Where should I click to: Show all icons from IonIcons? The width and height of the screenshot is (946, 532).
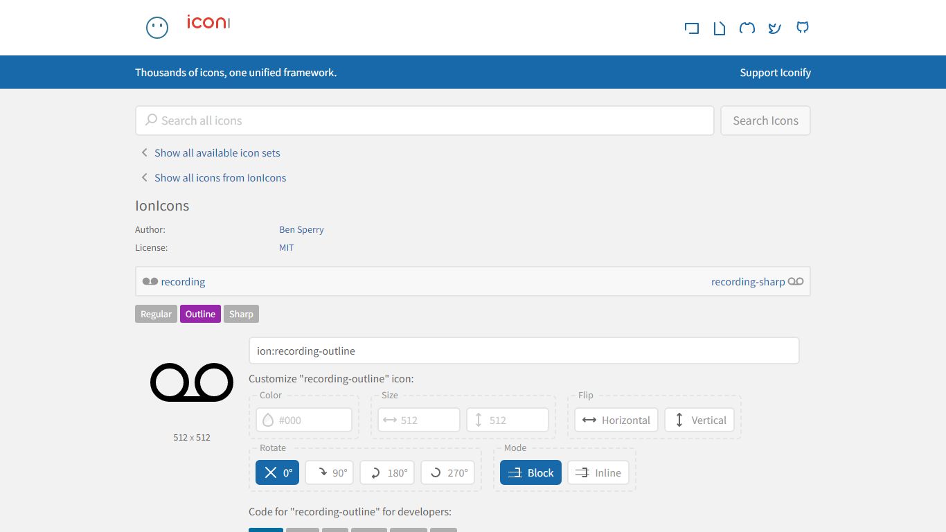click(x=220, y=177)
